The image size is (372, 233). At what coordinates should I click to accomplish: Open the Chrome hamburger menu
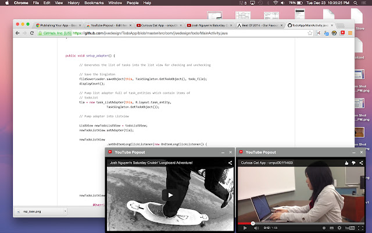coord(350,33)
